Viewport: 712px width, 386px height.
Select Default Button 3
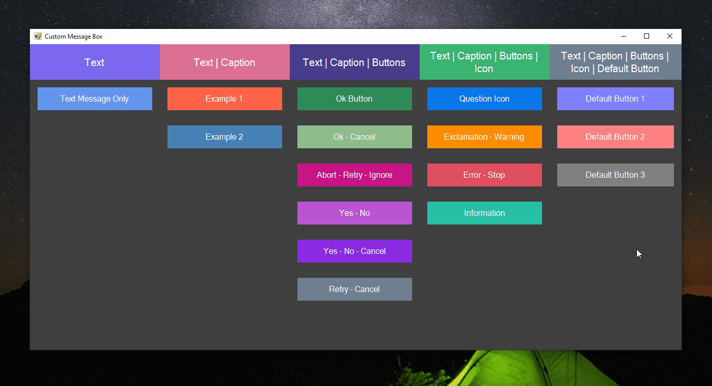[x=615, y=175]
